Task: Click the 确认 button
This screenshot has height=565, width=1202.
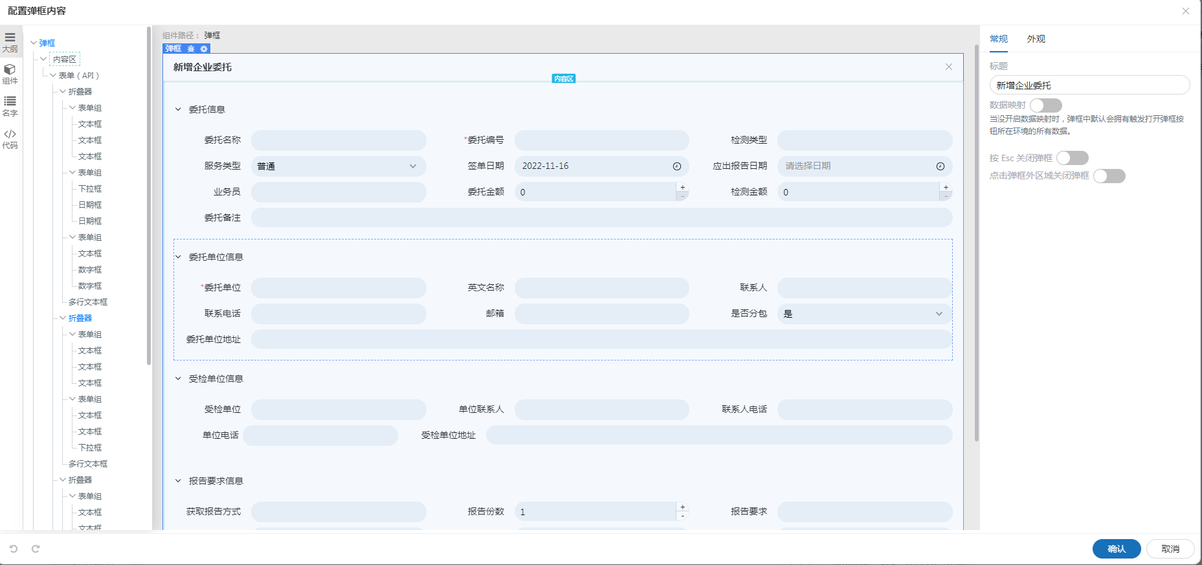Action: coord(1116,549)
